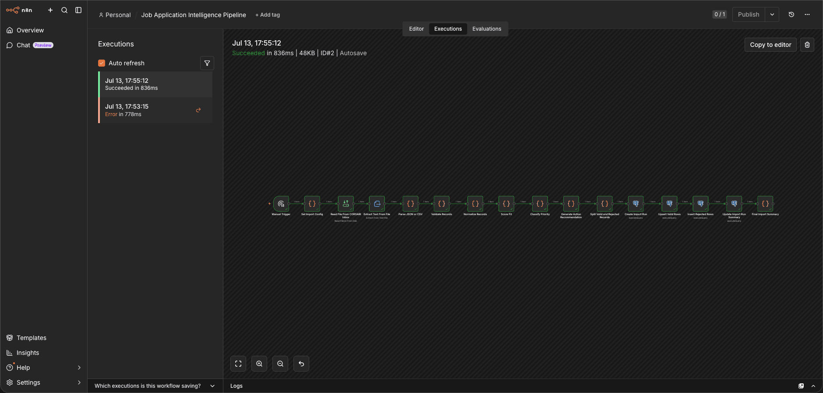Delete this execution with trash icon
823x393 pixels.
[807, 45]
